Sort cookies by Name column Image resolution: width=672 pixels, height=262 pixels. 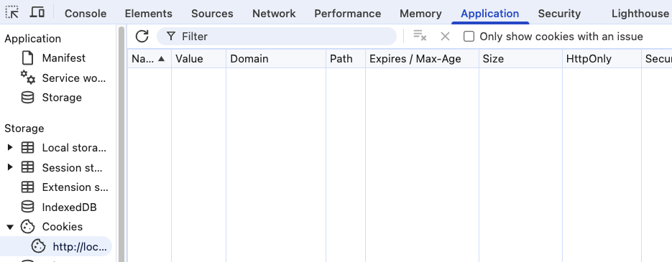point(149,59)
